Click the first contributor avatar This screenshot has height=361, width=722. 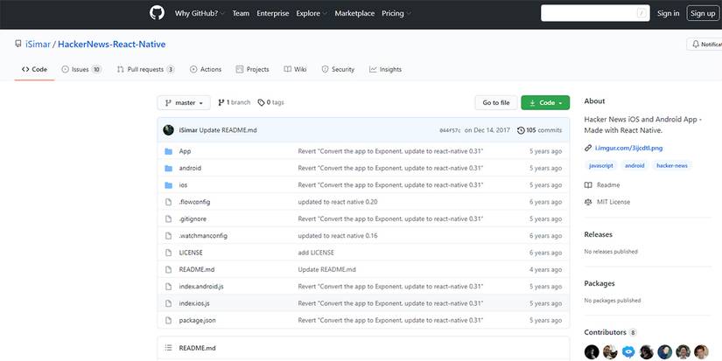click(x=592, y=351)
